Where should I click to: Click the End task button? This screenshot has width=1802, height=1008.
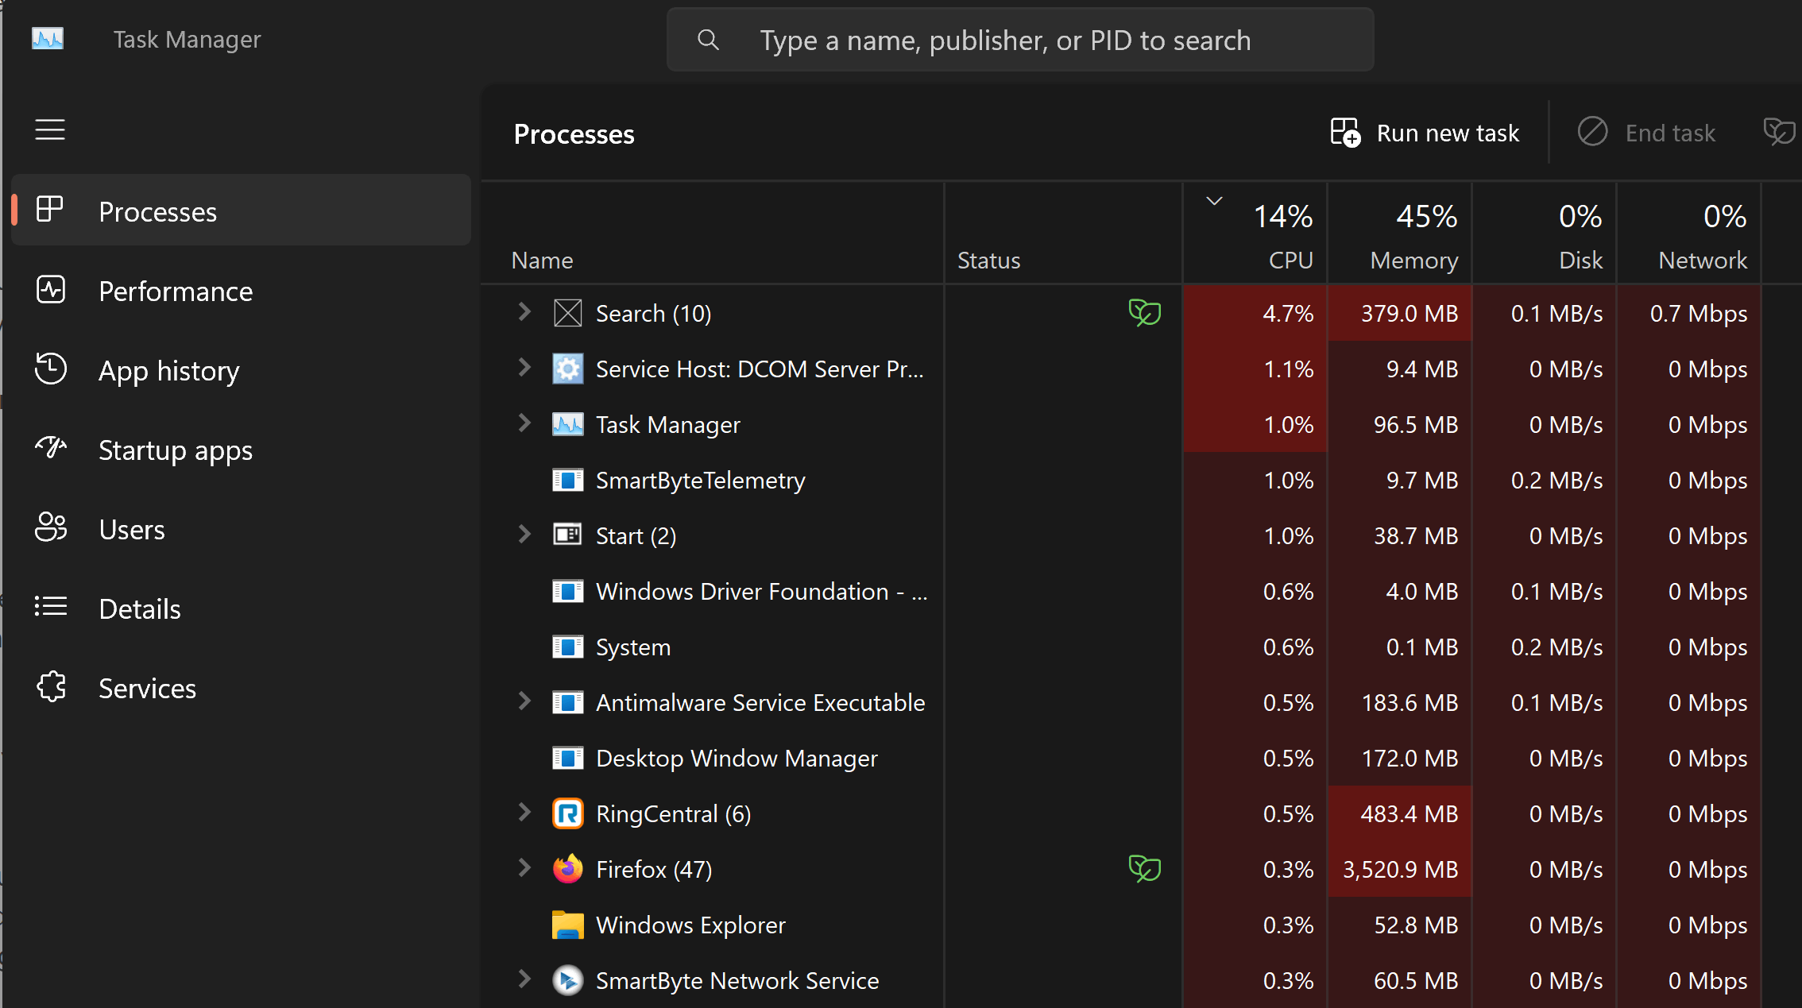coord(1647,133)
